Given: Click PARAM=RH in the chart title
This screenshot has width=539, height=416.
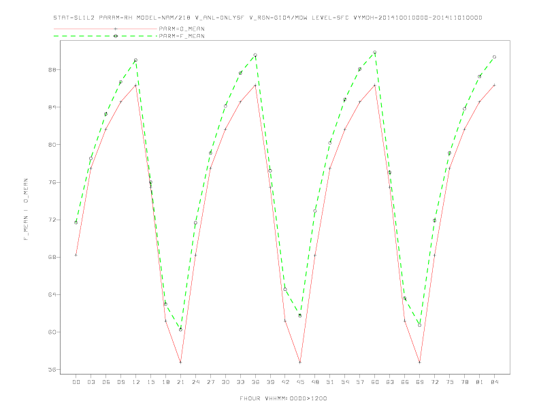Looking at the screenshot, I should [116, 18].
